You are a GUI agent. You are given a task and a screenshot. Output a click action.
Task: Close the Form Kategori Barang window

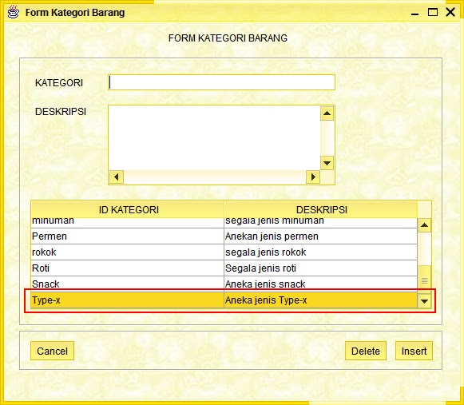[450, 12]
